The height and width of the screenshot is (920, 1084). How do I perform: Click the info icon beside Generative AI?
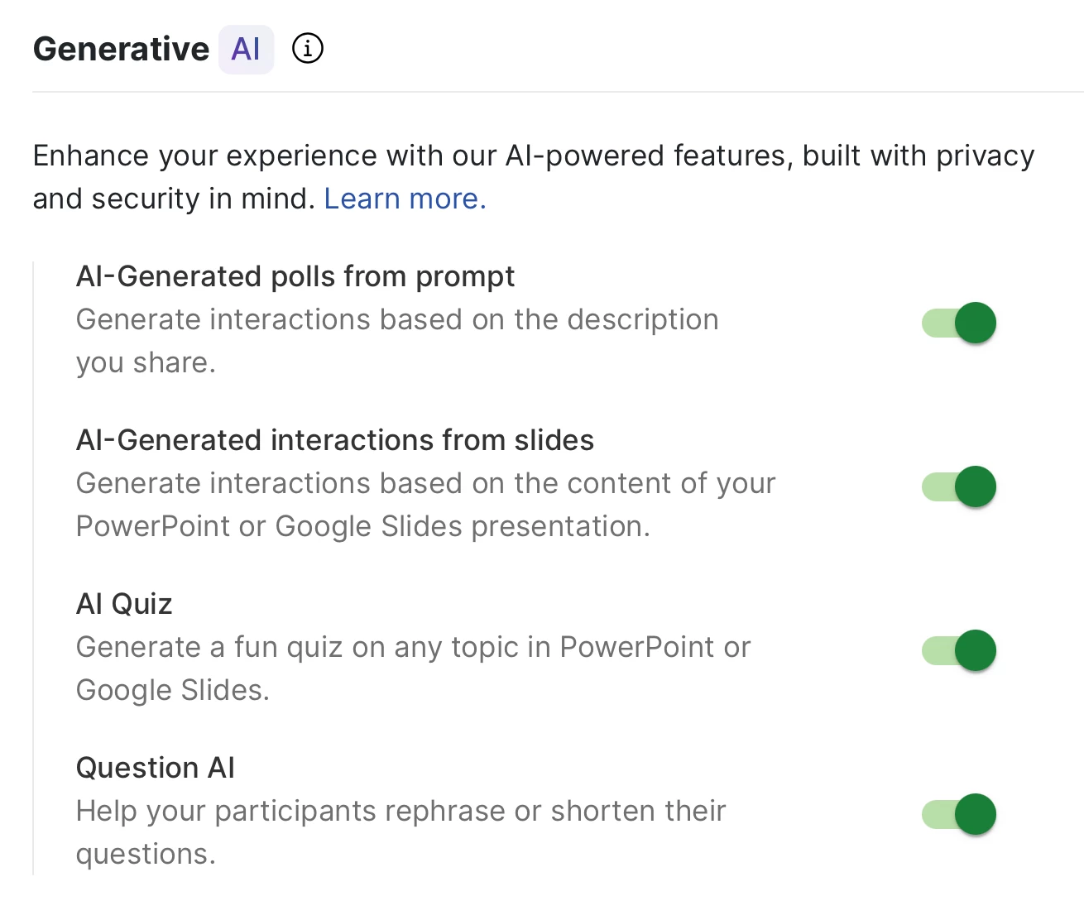click(308, 49)
